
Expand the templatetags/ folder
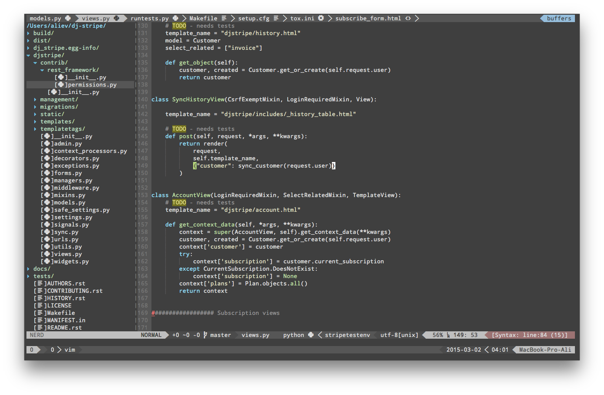(36, 129)
